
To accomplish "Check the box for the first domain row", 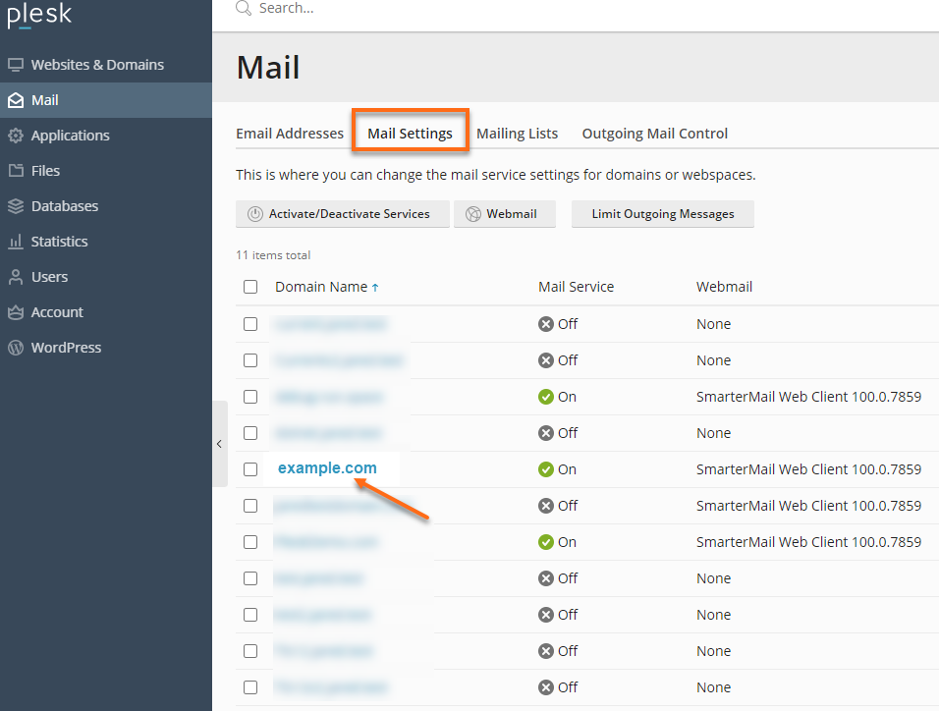I will [250, 323].
